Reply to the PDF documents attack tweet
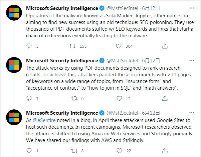This screenshot has height=157, width=201. tap(29, 98)
